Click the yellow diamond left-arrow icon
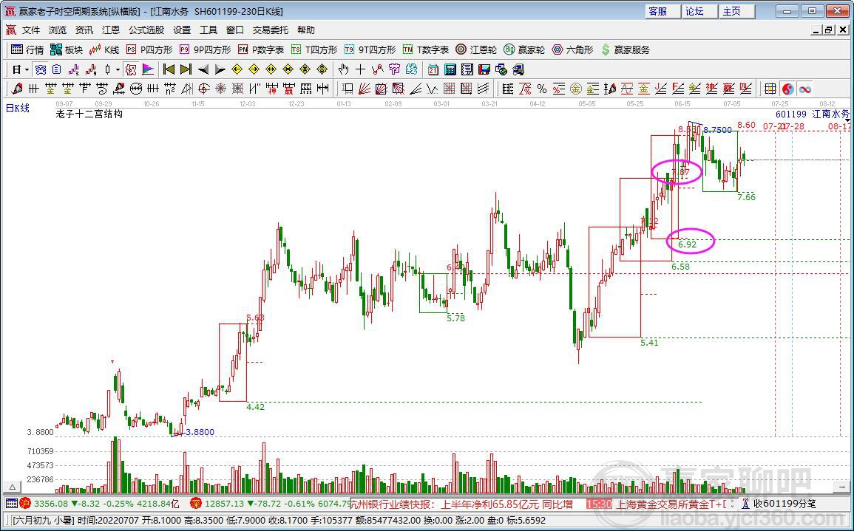This screenshot has height=531, width=854. pyautogui.click(x=237, y=69)
